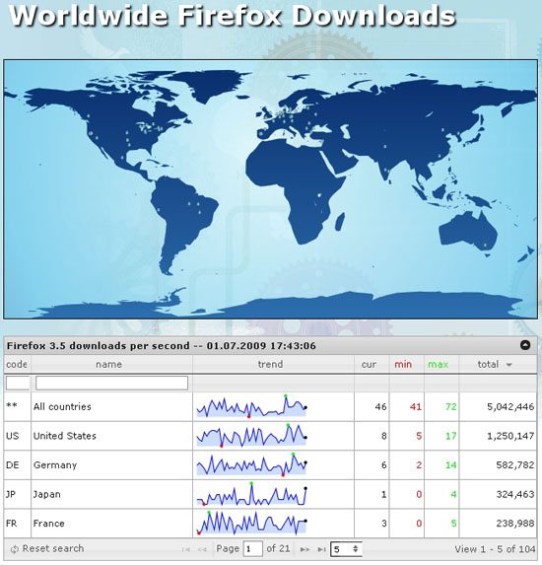Image resolution: width=542 pixels, height=565 pixels.
Task: Click the Reset search button
Action: click(47, 548)
